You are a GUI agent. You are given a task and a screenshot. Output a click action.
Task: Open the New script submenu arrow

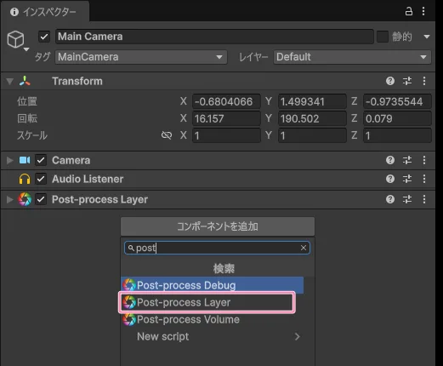(x=297, y=337)
